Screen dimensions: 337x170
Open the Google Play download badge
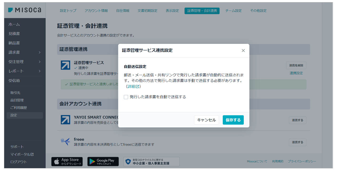pos(103,162)
